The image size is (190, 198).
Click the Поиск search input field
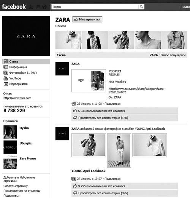(95, 7)
